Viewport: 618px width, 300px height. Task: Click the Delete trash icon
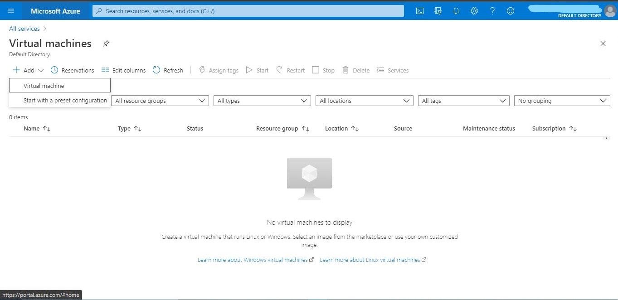[346, 70]
